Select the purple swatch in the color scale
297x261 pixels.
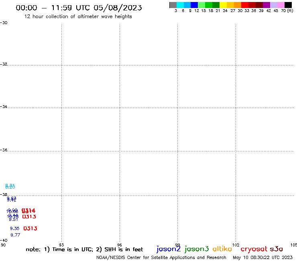pos(266,5)
